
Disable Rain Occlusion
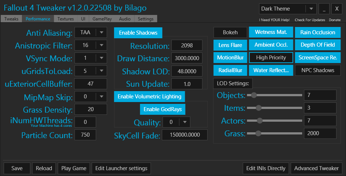point(318,32)
